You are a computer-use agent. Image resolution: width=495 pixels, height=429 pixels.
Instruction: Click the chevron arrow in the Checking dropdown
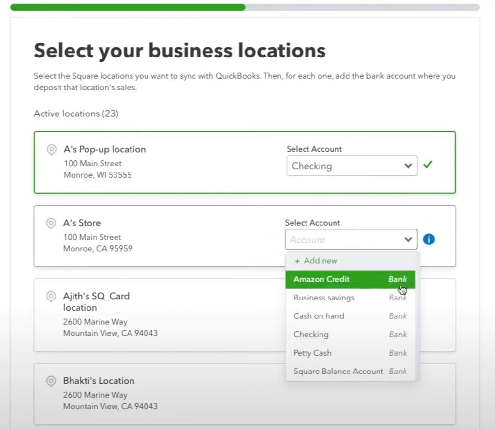pos(408,166)
